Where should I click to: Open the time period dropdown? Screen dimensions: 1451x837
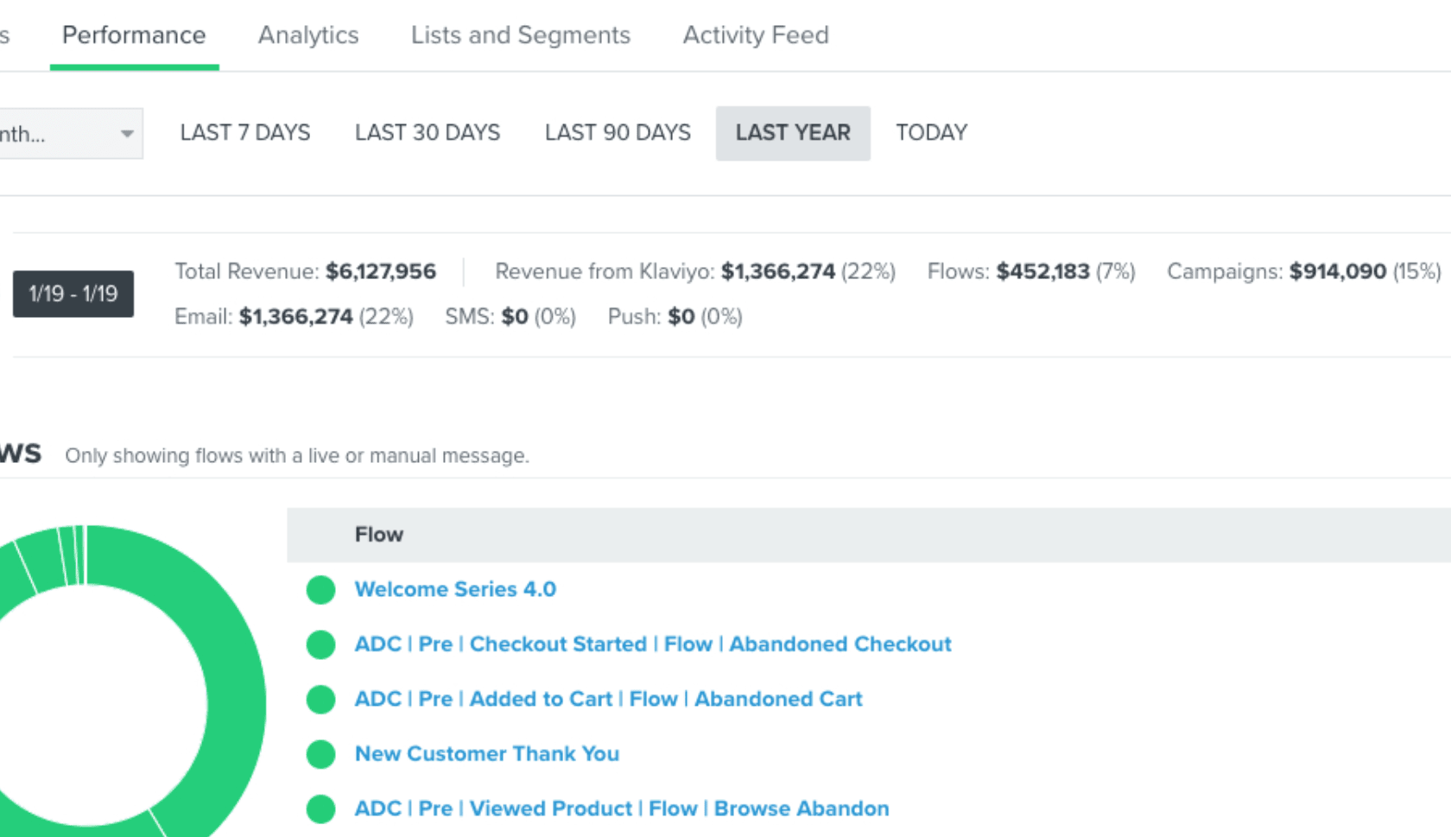click(x=71, y=134)
